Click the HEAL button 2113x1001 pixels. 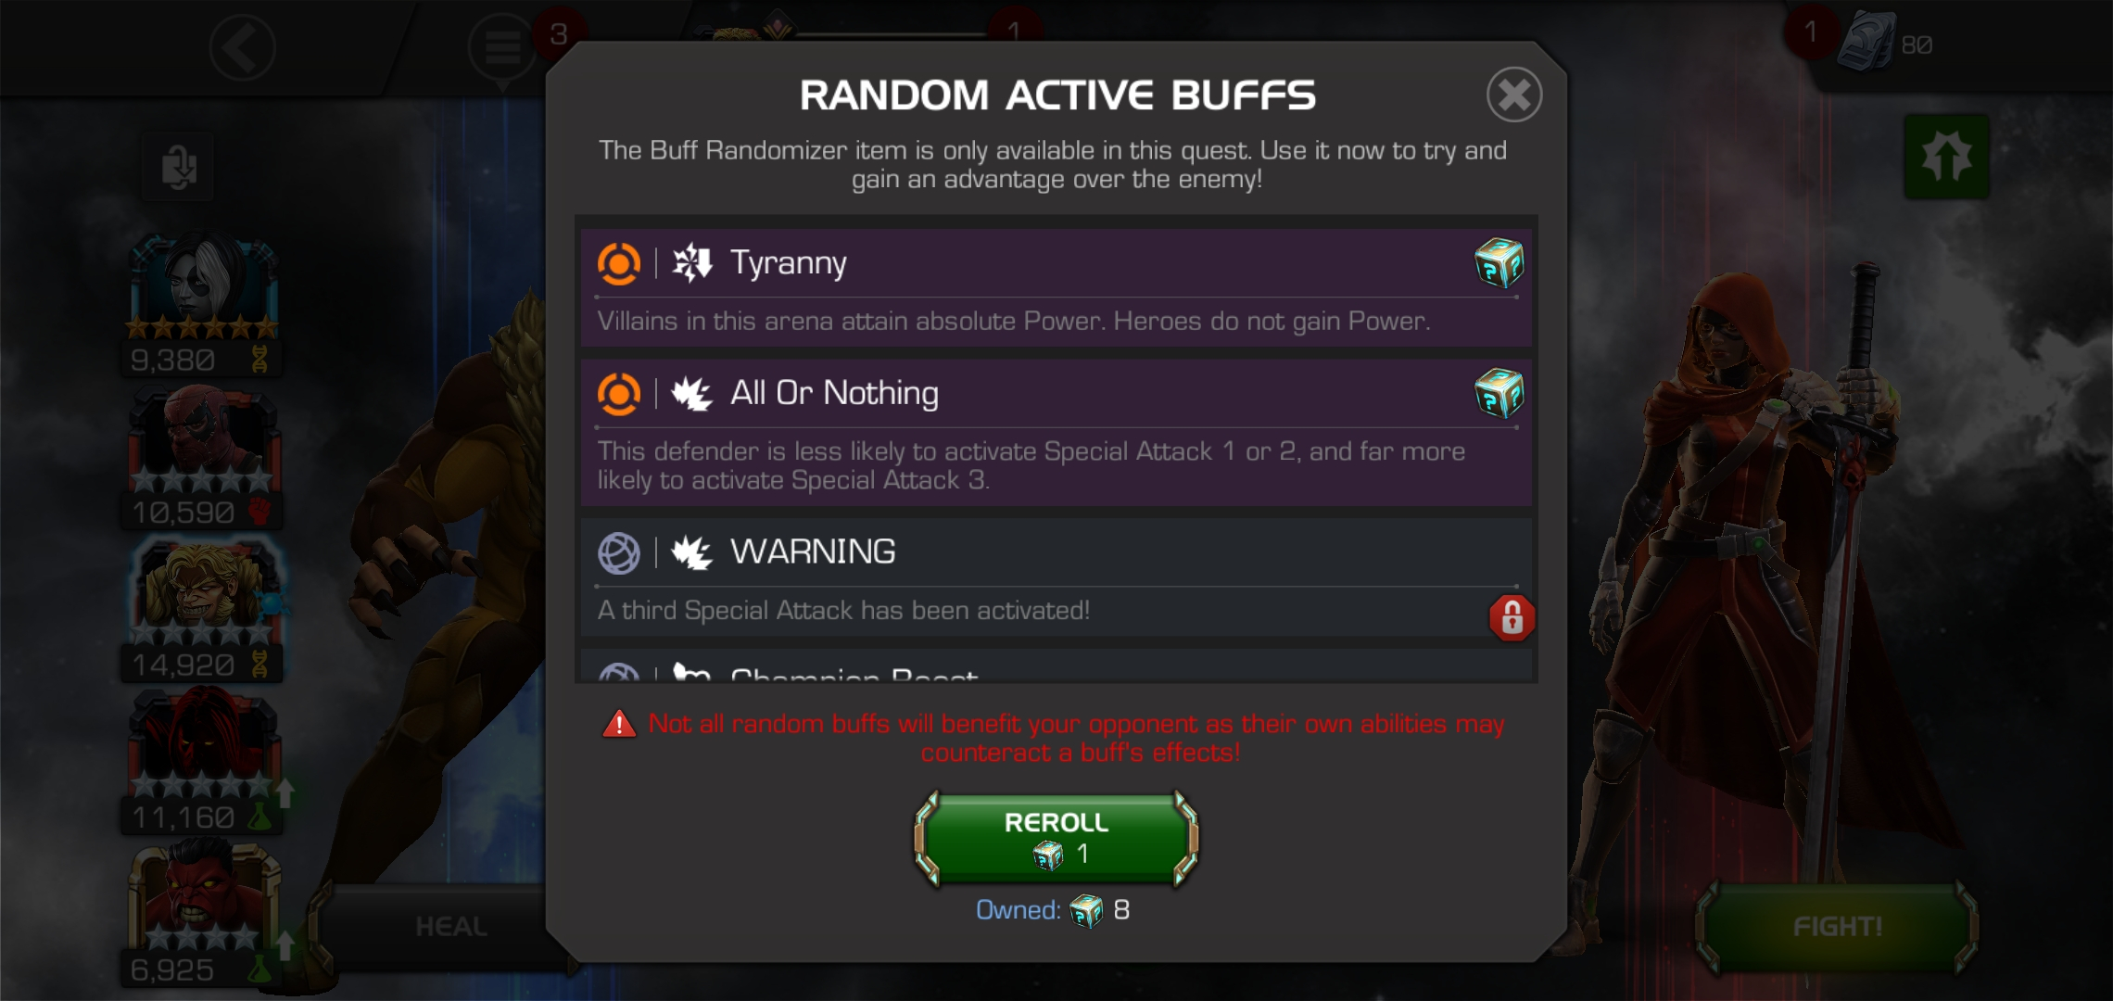pyautogui.click(x=451, y=927)
